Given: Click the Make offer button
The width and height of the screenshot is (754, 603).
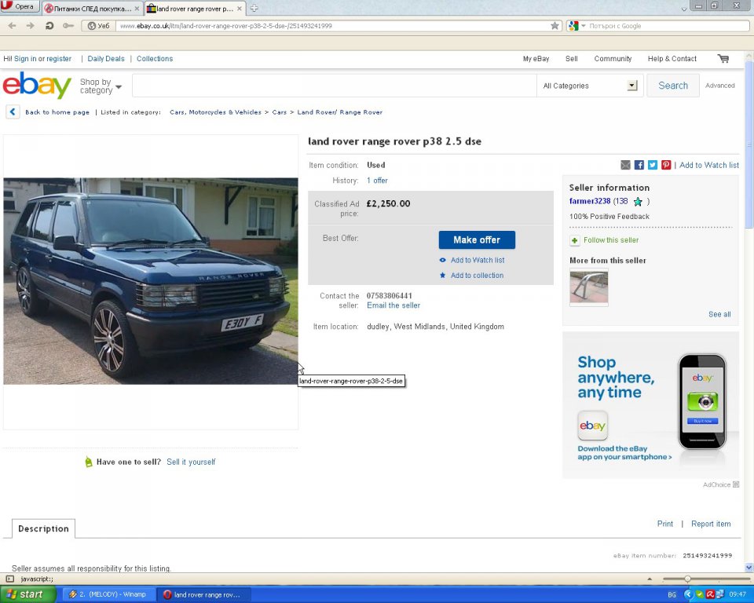Looking at the screenshot, I should [x=477, y=240].
